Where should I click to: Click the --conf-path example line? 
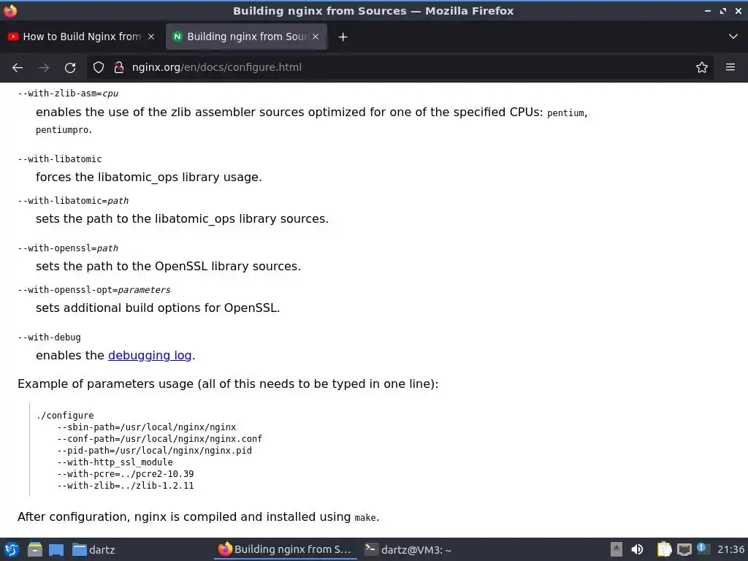159,439
